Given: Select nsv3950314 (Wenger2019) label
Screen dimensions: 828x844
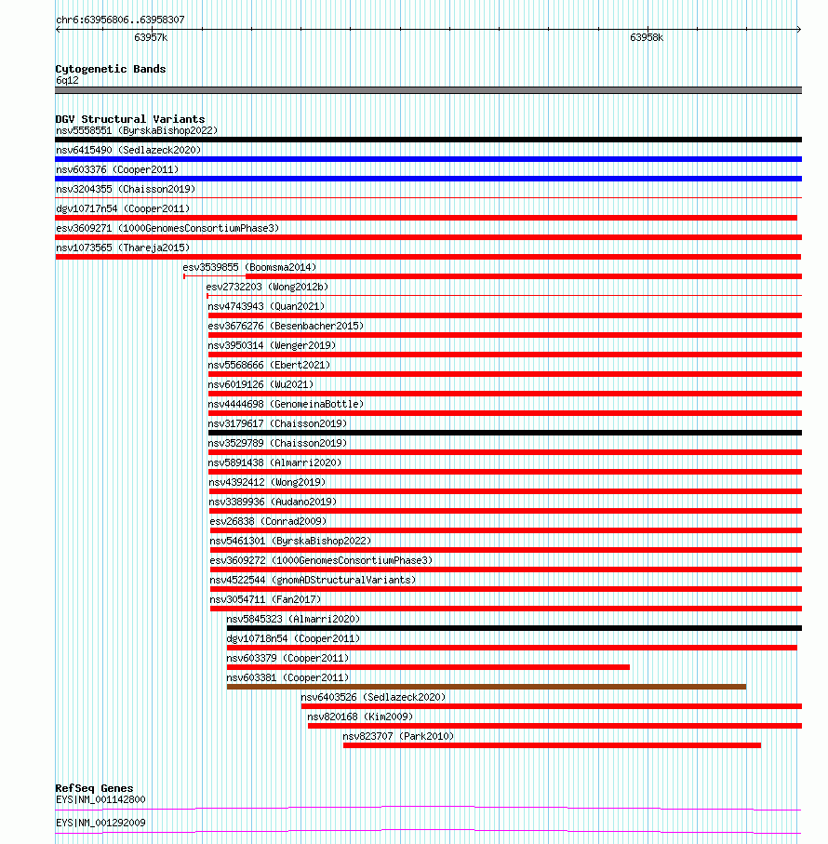Looking at the screenshot, I should point(272,345).
